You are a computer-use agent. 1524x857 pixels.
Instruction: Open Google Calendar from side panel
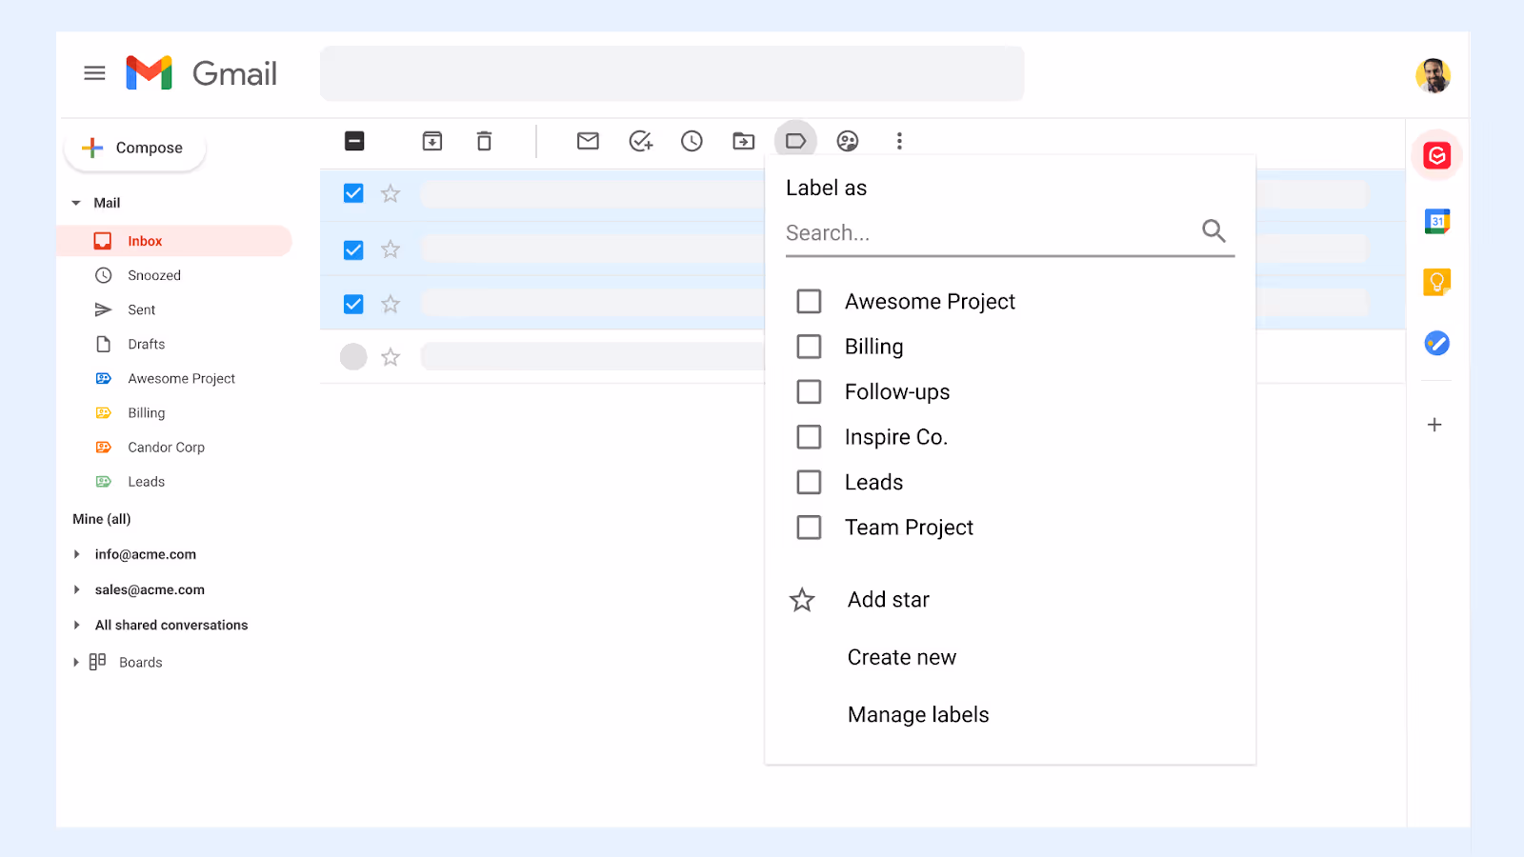click(1436, 222)
